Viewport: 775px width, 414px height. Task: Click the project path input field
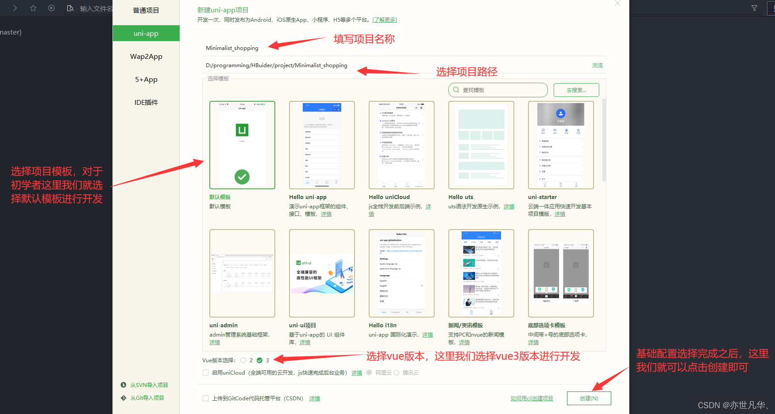395,65
